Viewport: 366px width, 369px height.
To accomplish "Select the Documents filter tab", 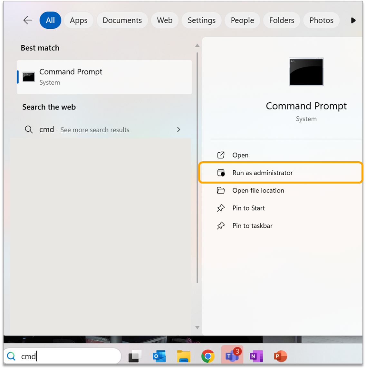I will (x=122, y=20).
